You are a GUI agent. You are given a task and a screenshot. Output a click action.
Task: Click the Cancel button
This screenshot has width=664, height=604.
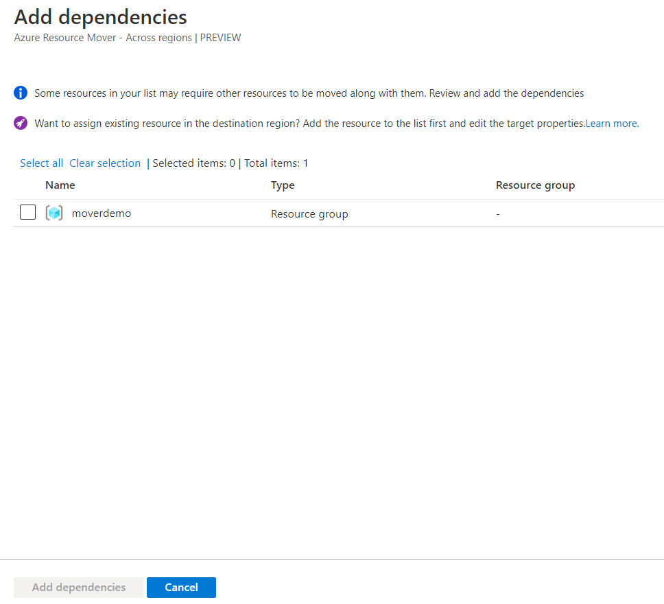181,587
